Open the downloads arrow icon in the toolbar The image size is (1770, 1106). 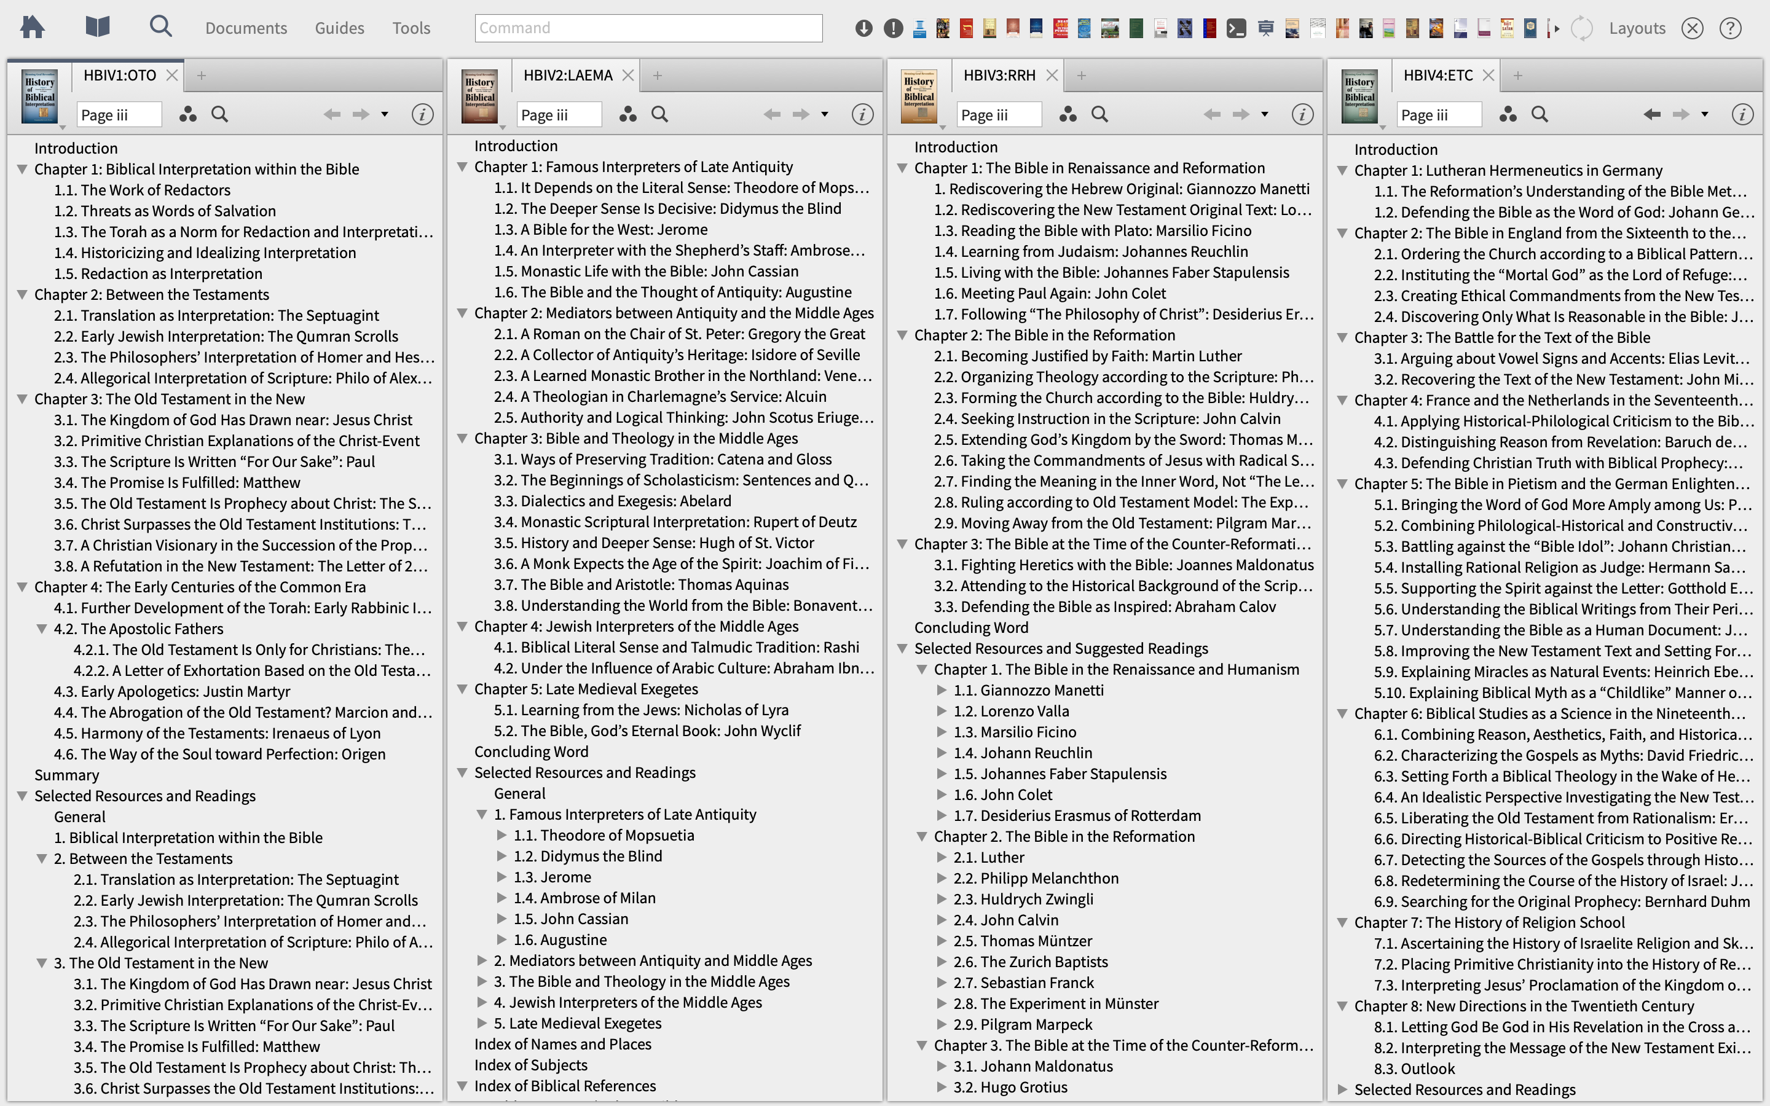point(863,28)
